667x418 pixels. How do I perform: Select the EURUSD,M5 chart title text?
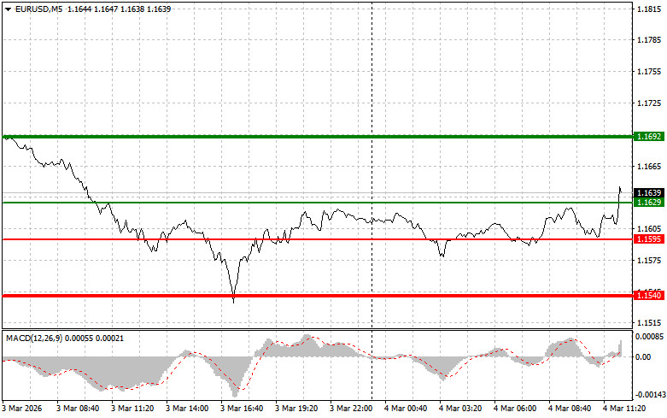[x=38, y=9]
